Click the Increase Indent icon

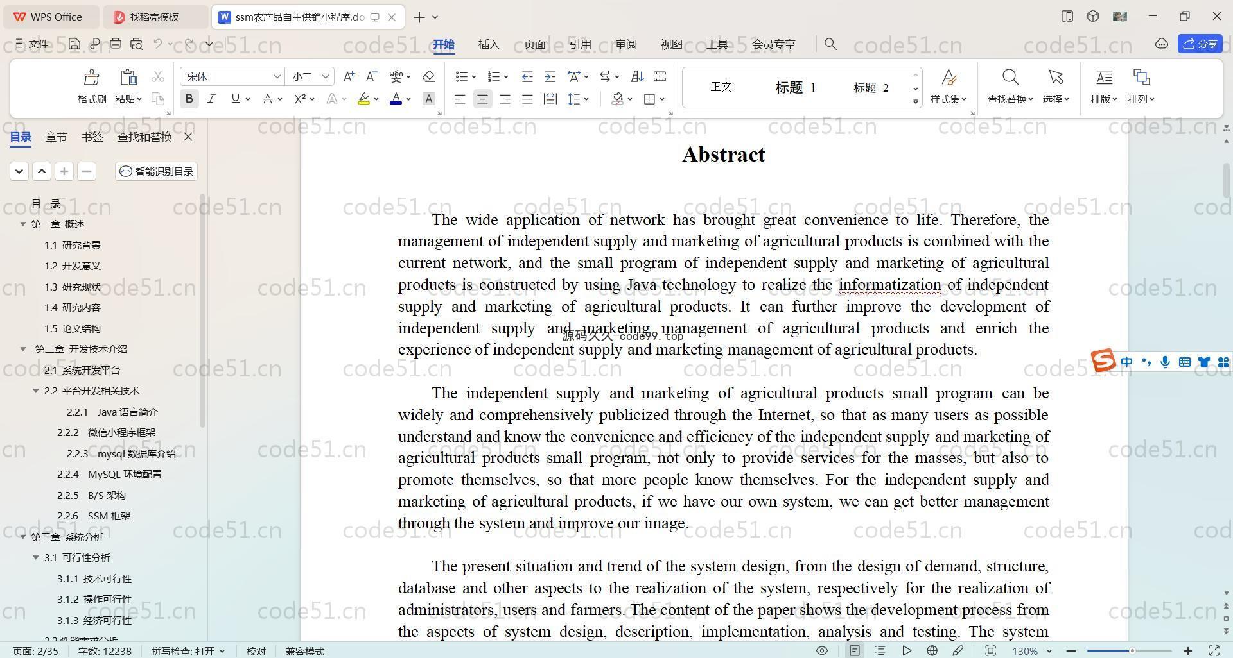click(550, 76)
